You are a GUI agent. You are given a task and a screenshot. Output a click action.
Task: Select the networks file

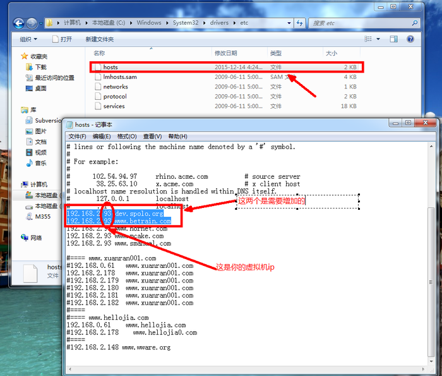226,87
